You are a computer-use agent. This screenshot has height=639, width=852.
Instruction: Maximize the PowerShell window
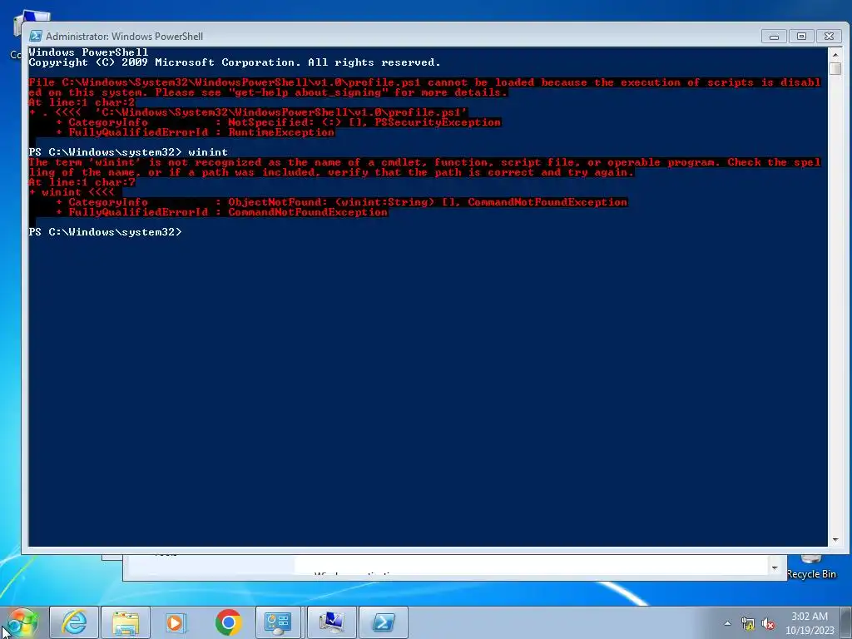[801, 37]
